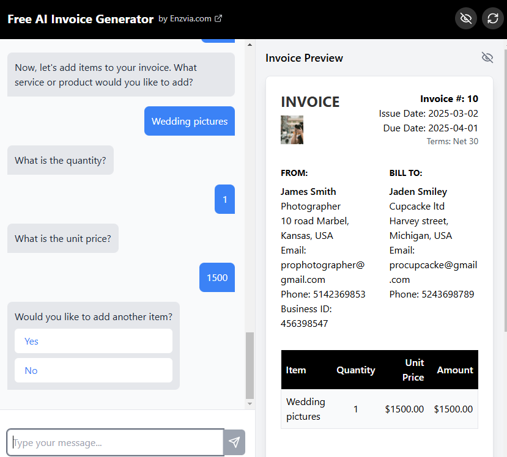Click the scroll-down arrow below the chat

(250, 403)
